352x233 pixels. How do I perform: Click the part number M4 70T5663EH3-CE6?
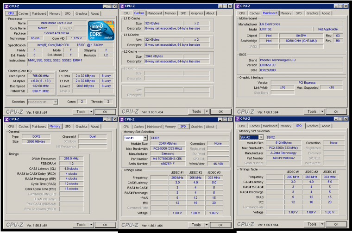(168, 159)
